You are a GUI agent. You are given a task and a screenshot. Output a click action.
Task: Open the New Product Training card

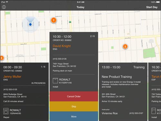tap(123, 92)
